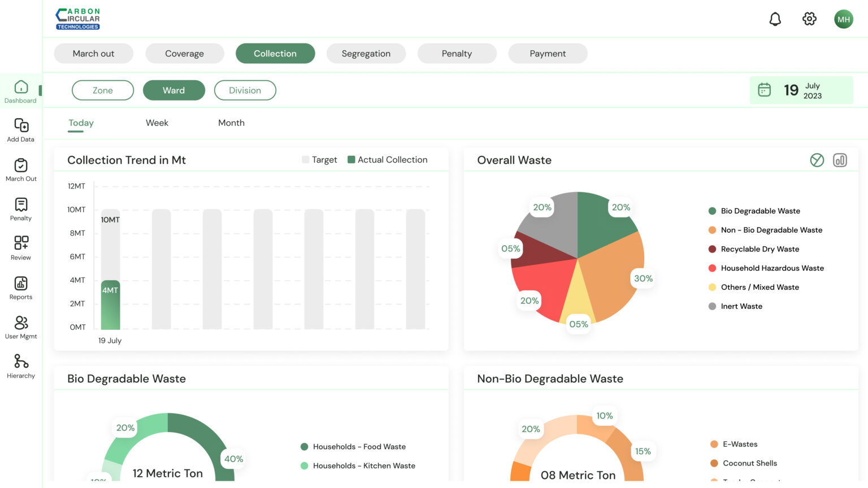Screen dimensions: 868x488
Task: Switch to the Segregation tab
Action: [366, 54]
